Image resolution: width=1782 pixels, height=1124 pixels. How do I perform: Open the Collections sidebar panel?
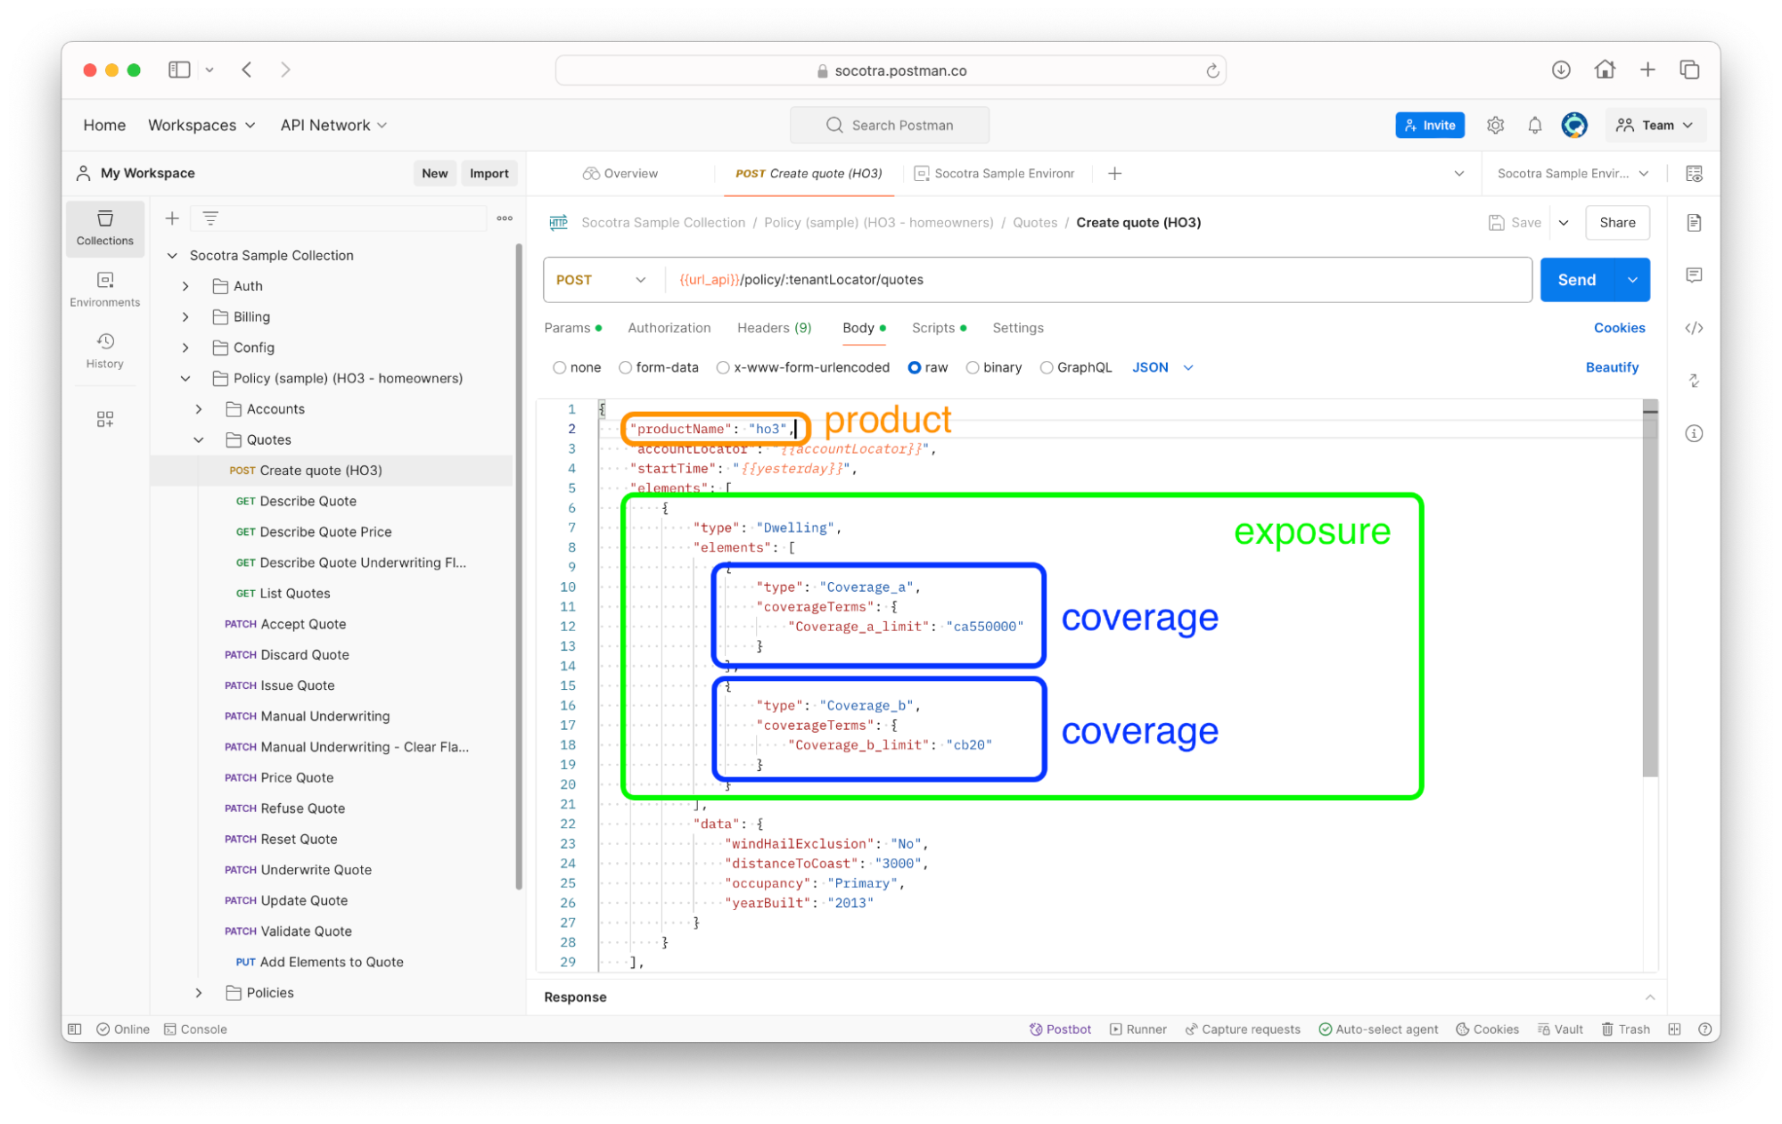104,227
